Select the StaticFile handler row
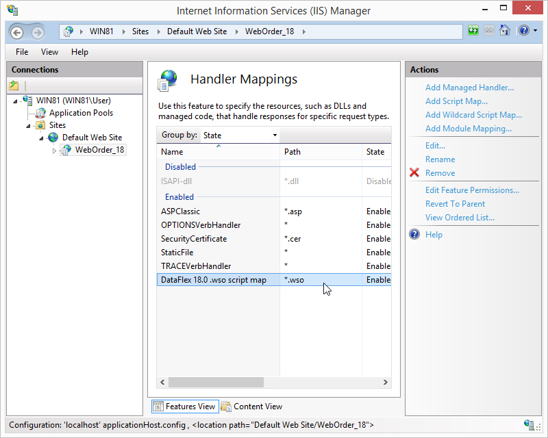The image size is (548, 438). coord(274,252)
